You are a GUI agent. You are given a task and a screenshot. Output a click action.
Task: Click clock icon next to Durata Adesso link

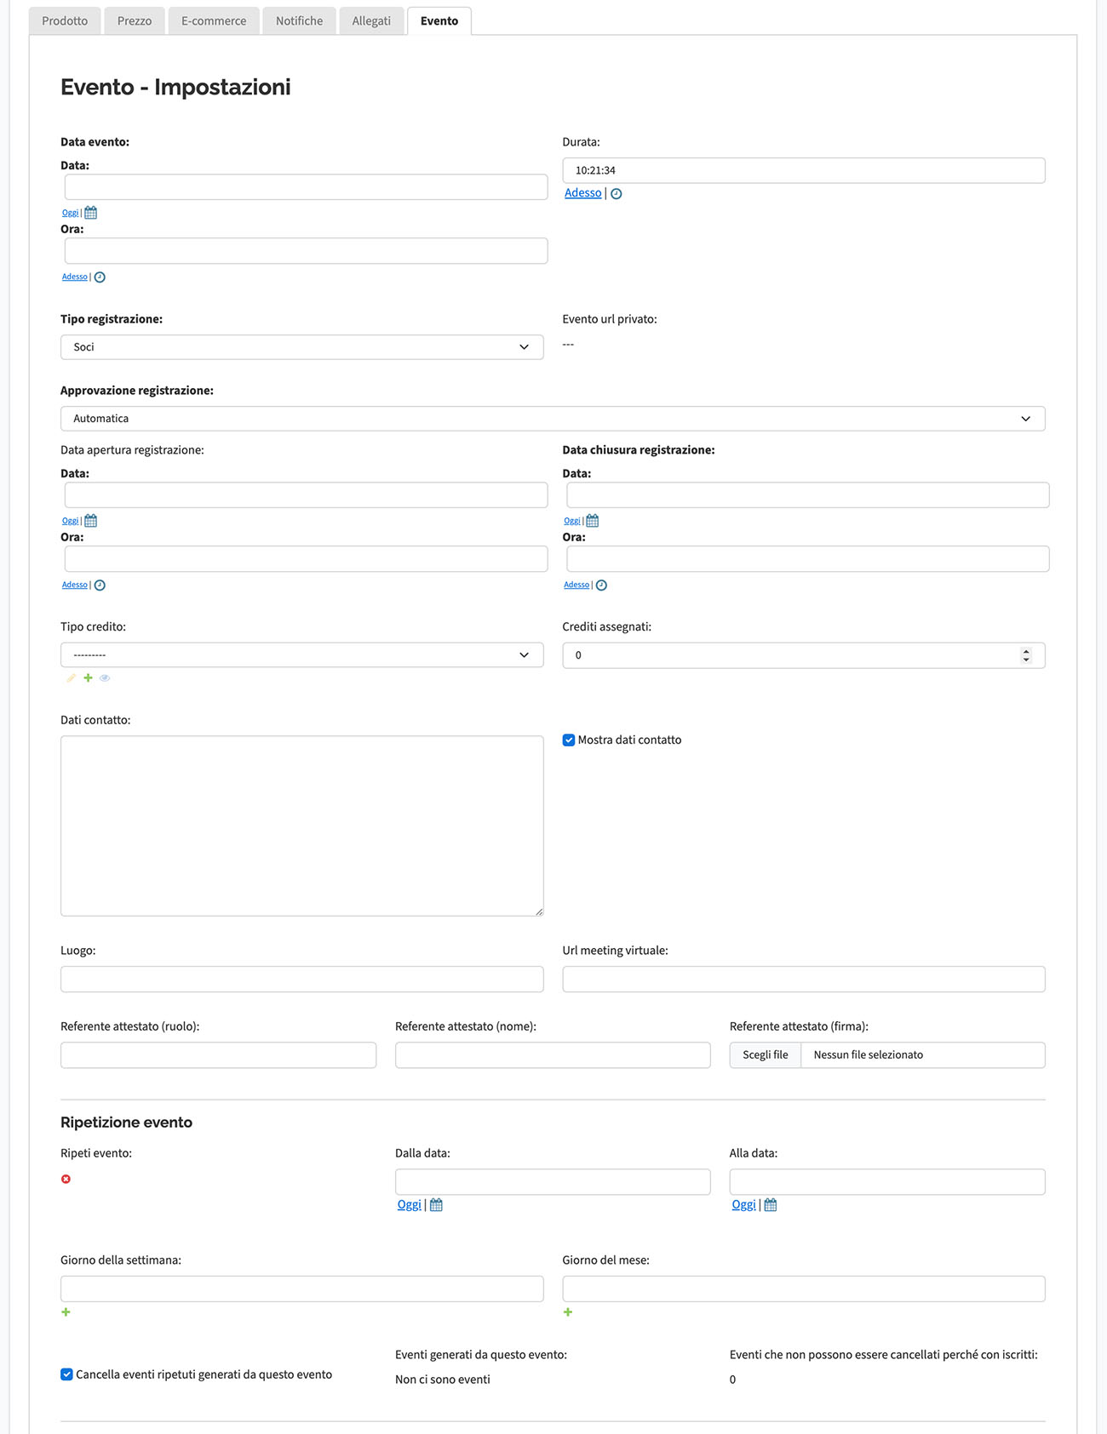(x=617, y=194)
